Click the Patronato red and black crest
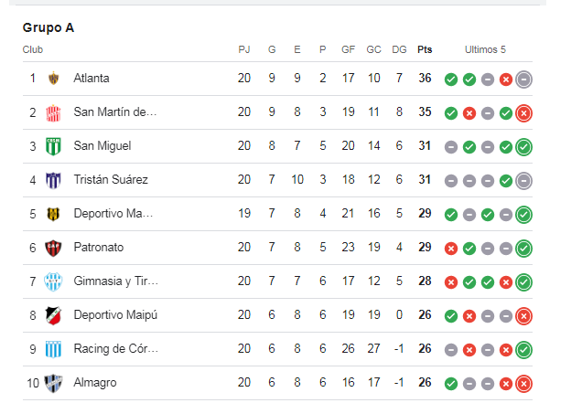This screenshot has width=582, height=403. click(x=53, y=248)
